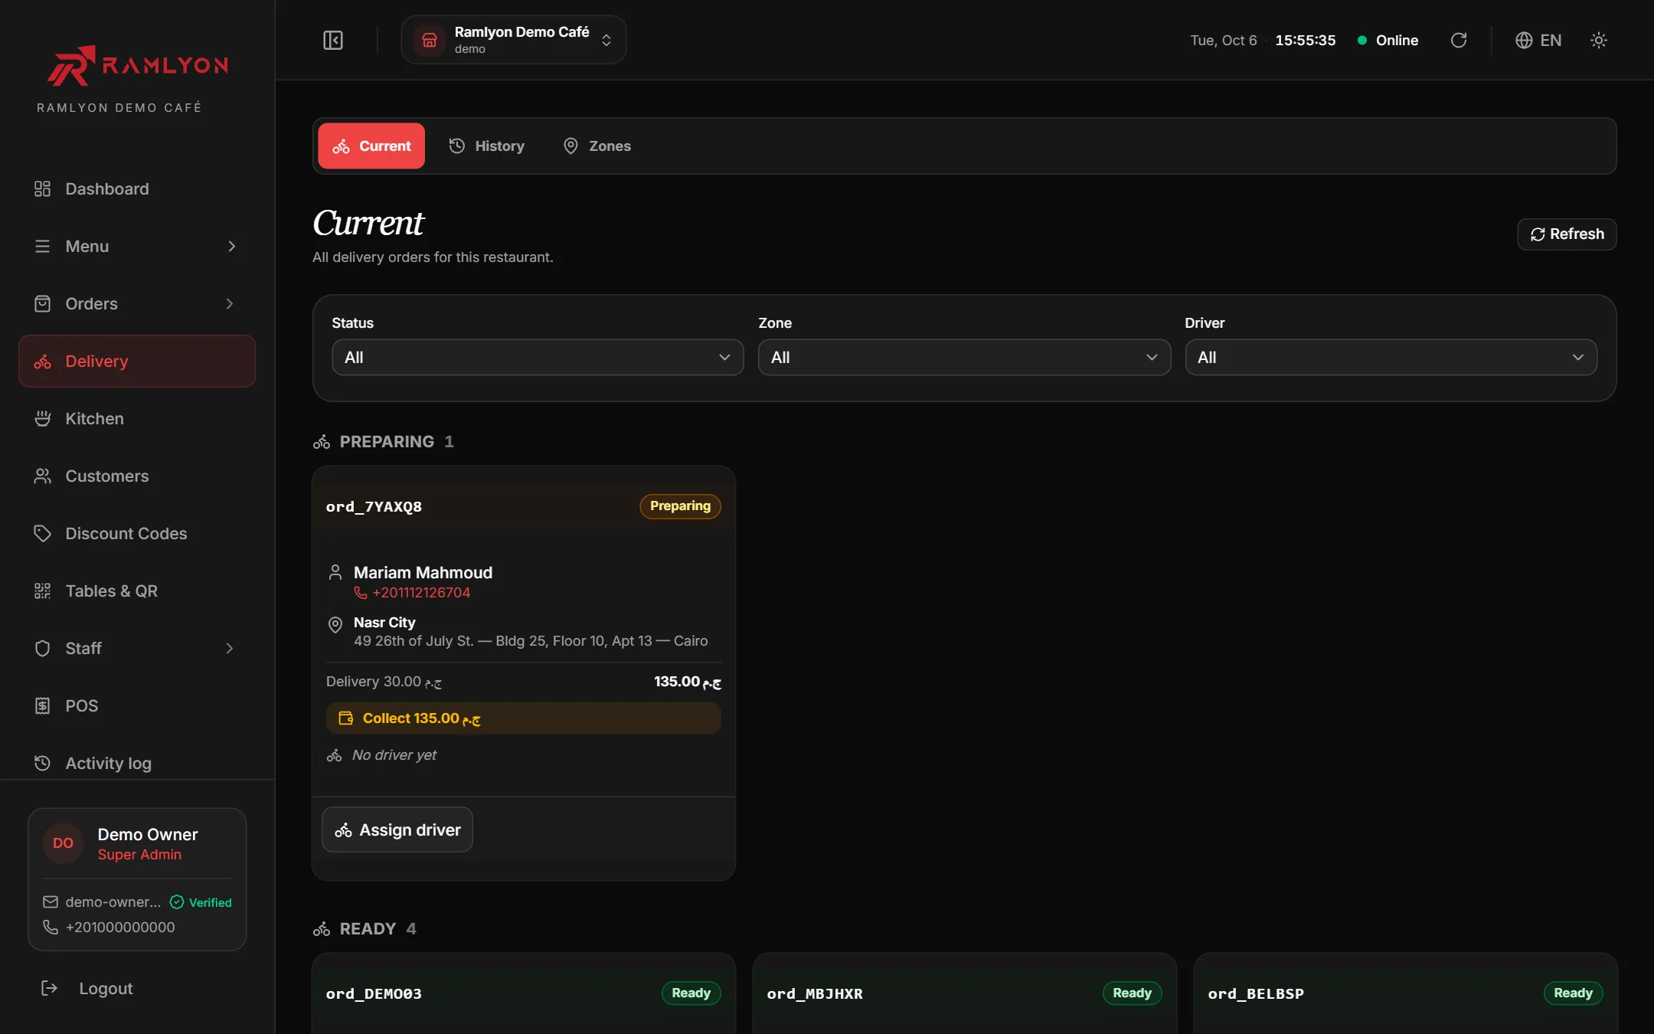Screen dimensions: 1654x1034
Task: Expand the Menu sidebar section
Action: click(137, 246)
